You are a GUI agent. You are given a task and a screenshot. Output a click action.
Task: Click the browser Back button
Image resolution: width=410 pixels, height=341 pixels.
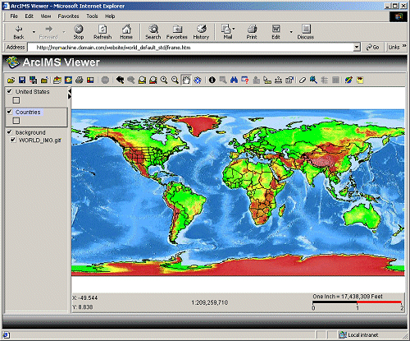[x=19, y=32]
